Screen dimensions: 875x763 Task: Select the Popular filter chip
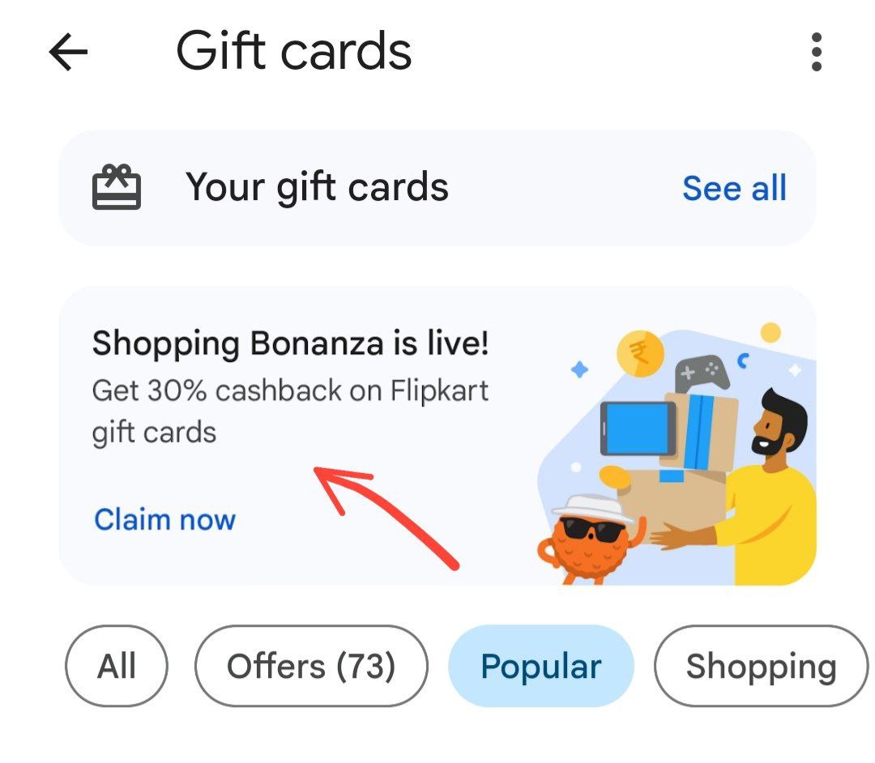tap(540, 667)
